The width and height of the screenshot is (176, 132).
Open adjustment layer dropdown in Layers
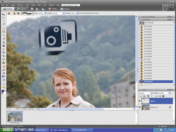pyautogui.click(x=144, y=96)
